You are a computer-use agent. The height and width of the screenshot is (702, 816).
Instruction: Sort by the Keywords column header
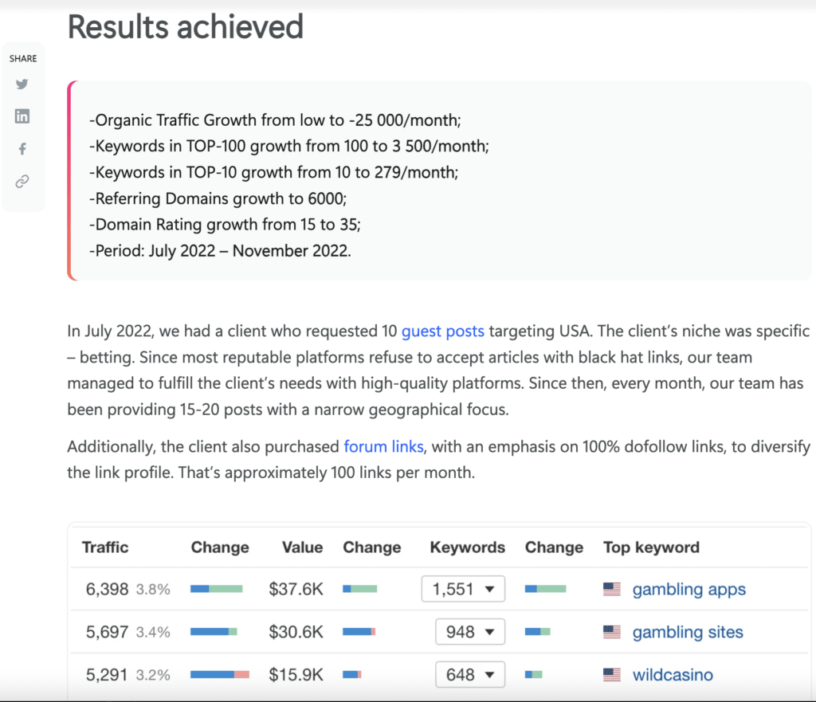click(x=467, y=547)
